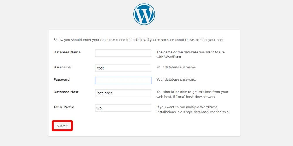
Task: Click the 'contact your host' phrase
Action: point(210,40)
